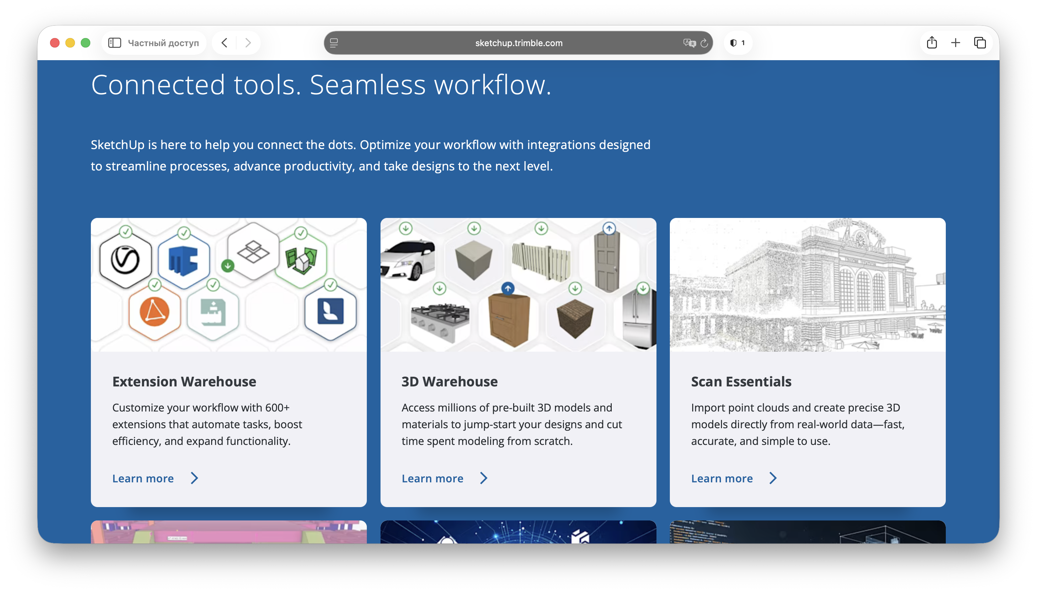
Task: Click the page reader icon in address bar
Action: (334, 43)
